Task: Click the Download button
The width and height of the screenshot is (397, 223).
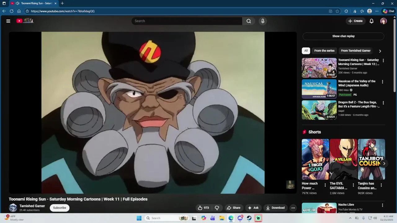Action: (x=275, y=208)
